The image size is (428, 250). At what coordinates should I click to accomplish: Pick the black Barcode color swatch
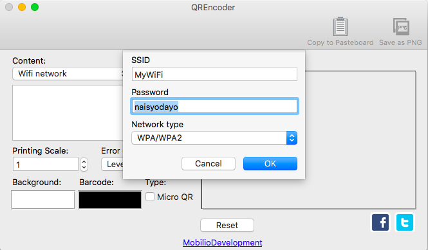coord(110,200)
